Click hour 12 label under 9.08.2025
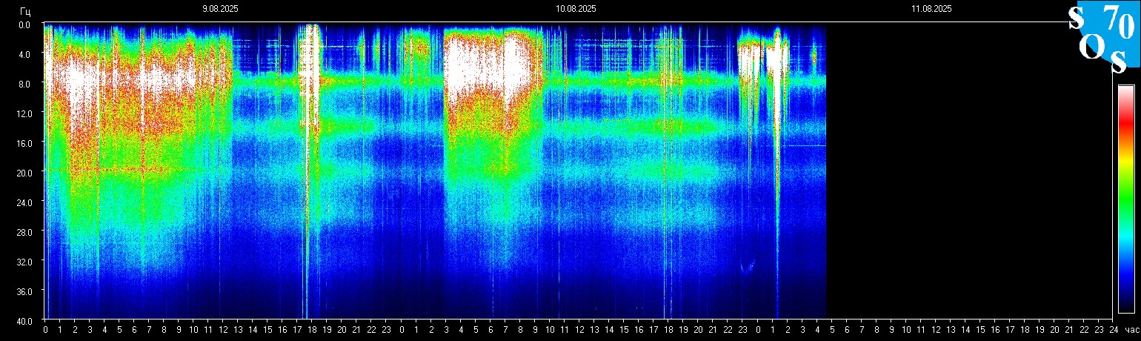Viewport: 1141px width, 341px height. (x=223, y=330)
